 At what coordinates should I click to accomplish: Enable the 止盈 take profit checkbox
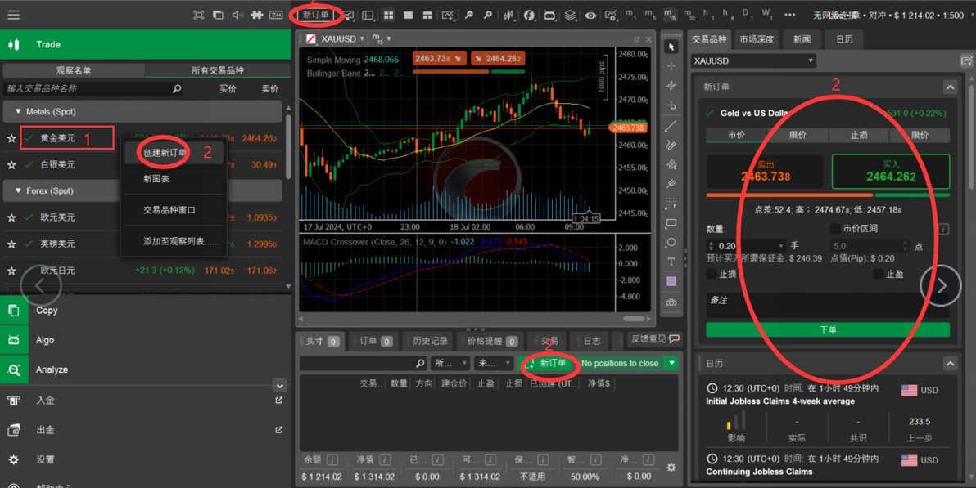point(879,274)
